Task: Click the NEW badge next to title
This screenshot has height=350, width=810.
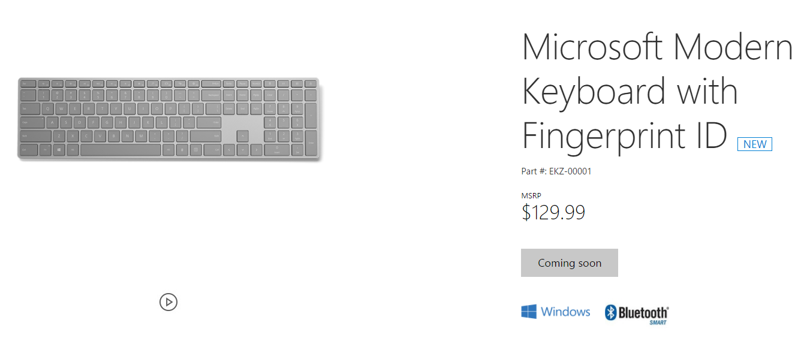Action: [x=755, y=144]
